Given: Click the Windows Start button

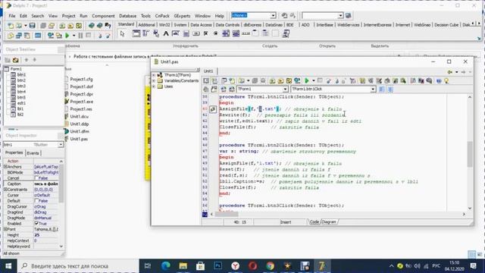Looking at the screenshot, I should [8, 266].
